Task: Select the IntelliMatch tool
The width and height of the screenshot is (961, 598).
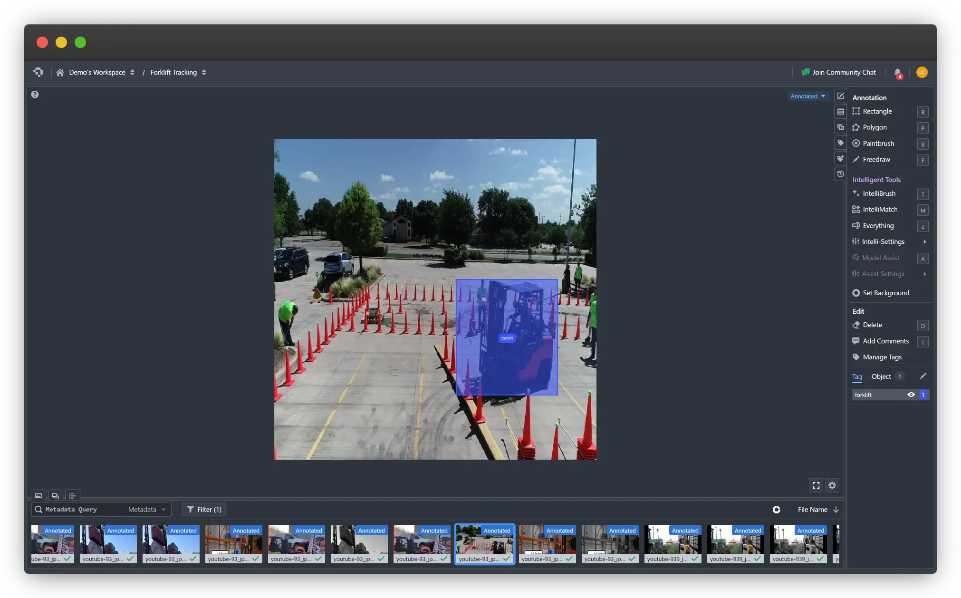Action: click(880, 210)
